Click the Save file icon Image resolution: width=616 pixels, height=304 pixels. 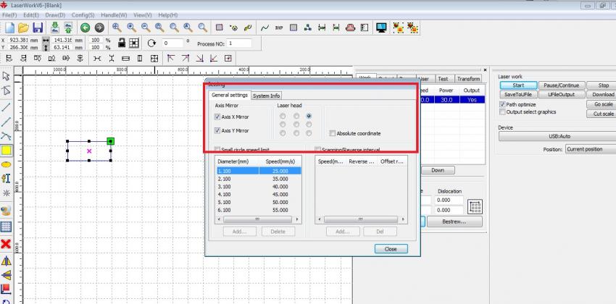(x=37, y=28)
